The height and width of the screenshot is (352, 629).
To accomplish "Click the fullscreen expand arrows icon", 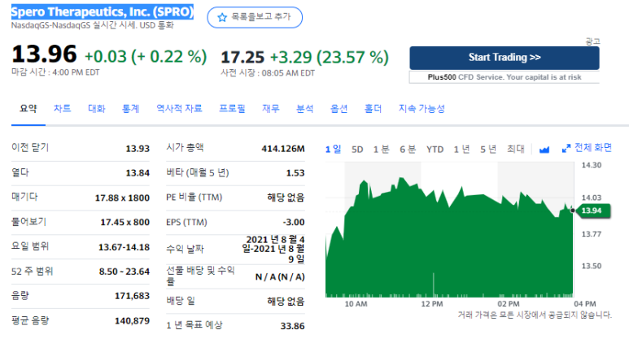I will [566, 149].
